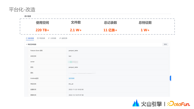Click the 11 亿条+ total records statistic
Image resolution: width=194 pixels, height=109 pixels.
[x=110, y=30]
